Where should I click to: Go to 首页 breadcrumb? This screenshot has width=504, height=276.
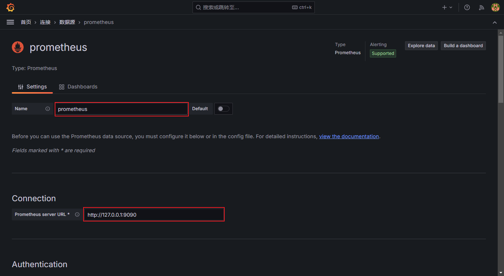coord(26,22)
